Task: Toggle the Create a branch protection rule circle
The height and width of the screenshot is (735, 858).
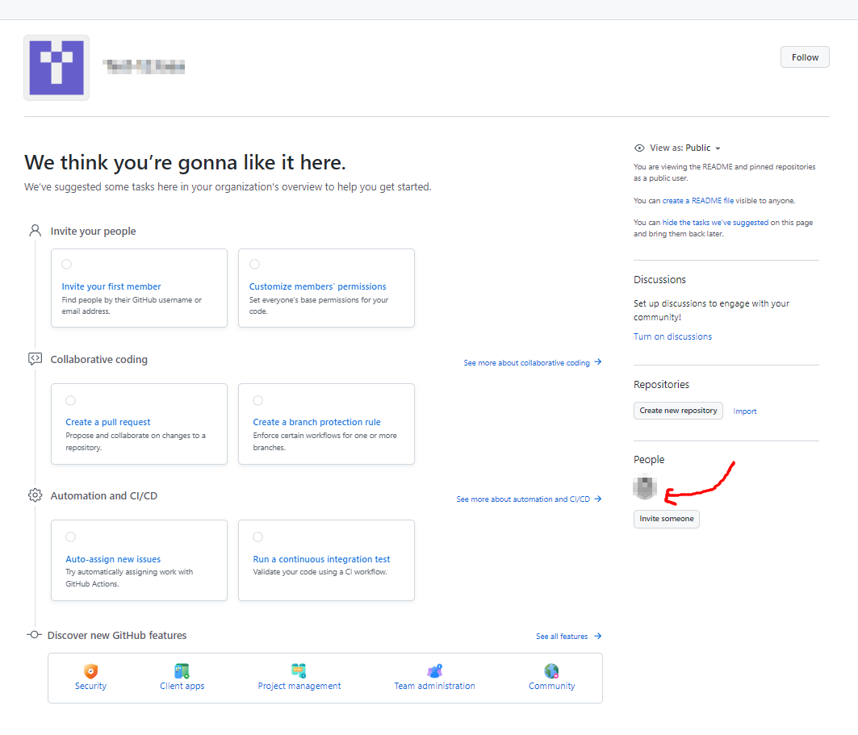Action: 257,400
